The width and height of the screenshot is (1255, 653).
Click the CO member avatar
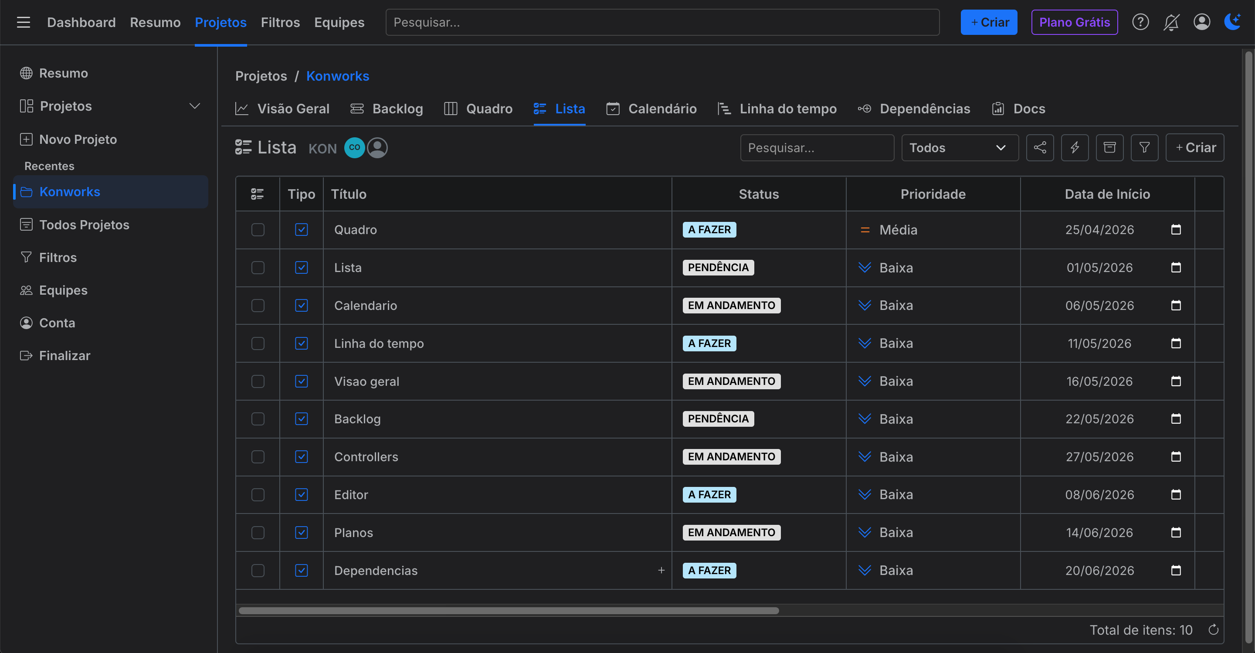point(354,148)
